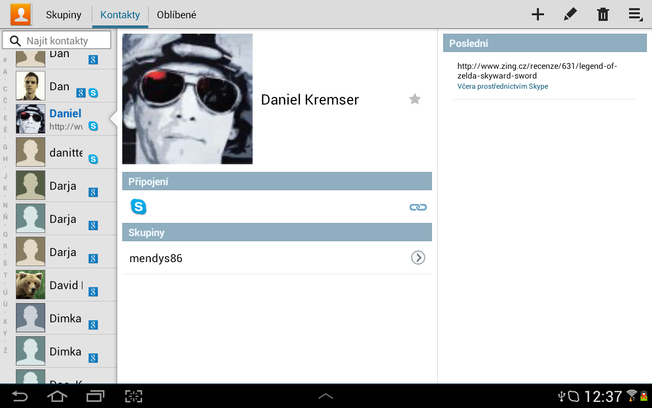This screenshot has height=408, width=652.
Task: Delete contact with the trash icon
Action: click(603, 14)
